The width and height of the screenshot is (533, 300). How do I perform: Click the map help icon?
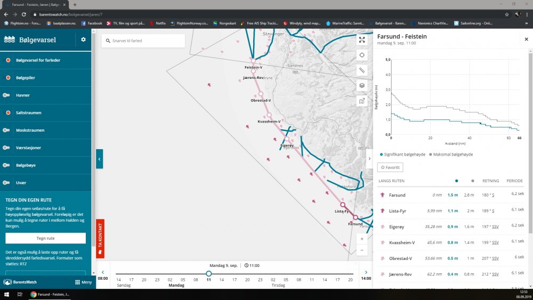click(x=362, y=101)
